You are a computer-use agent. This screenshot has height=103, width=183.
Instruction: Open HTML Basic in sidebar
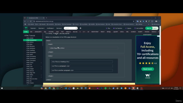point(29,44)
